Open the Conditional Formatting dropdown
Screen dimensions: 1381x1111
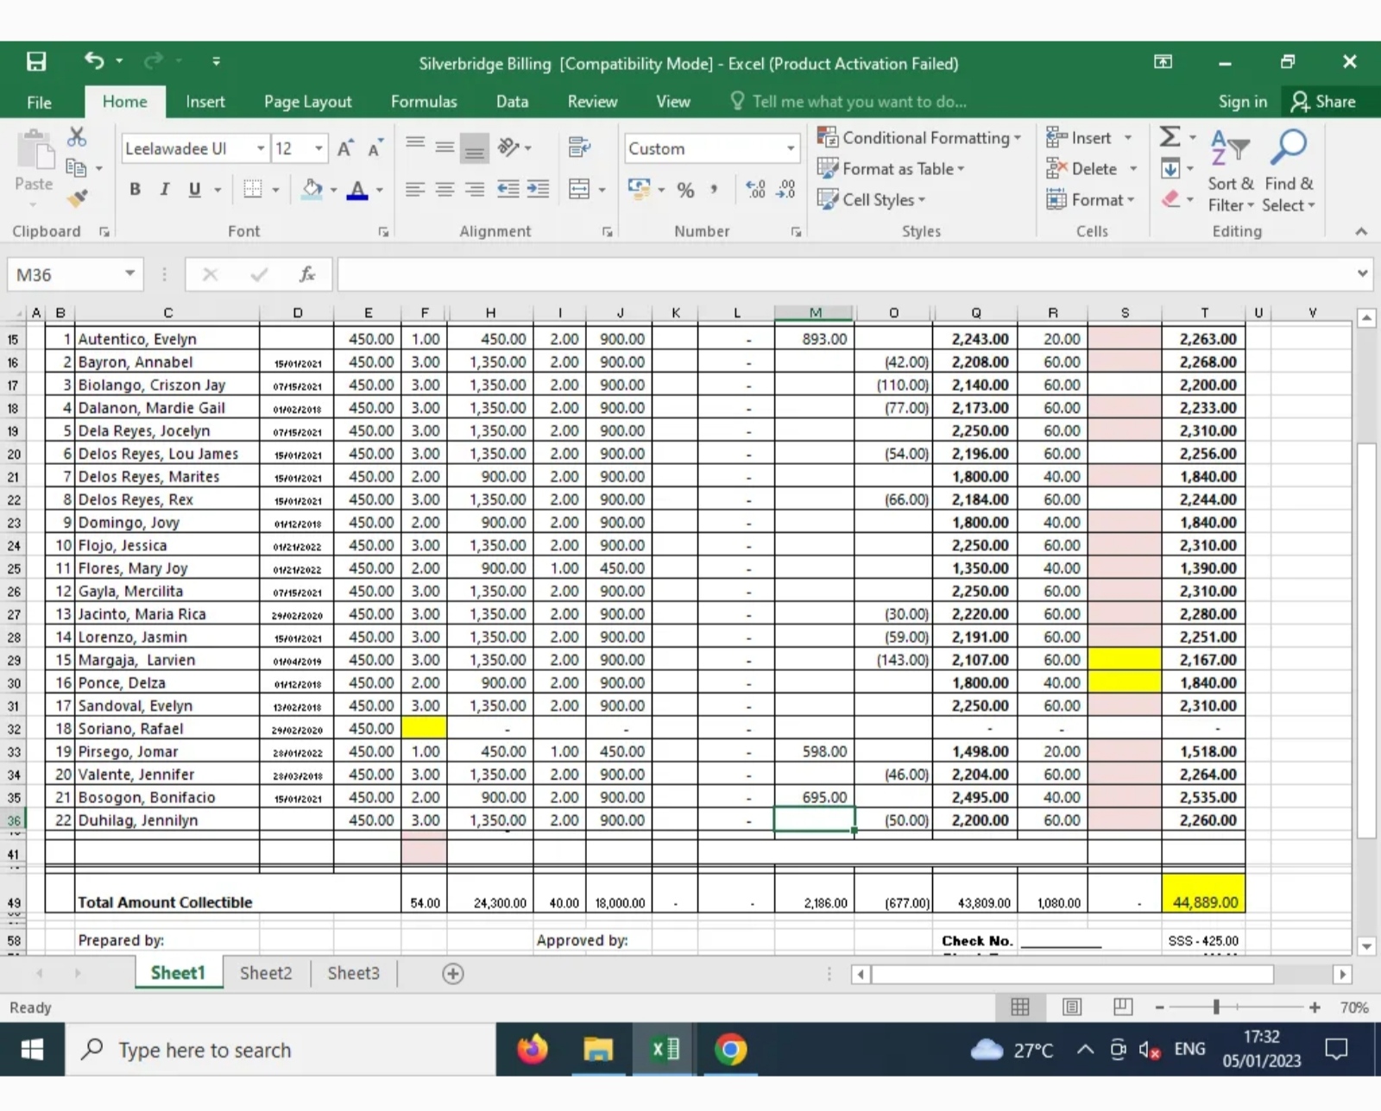(918, 138)
